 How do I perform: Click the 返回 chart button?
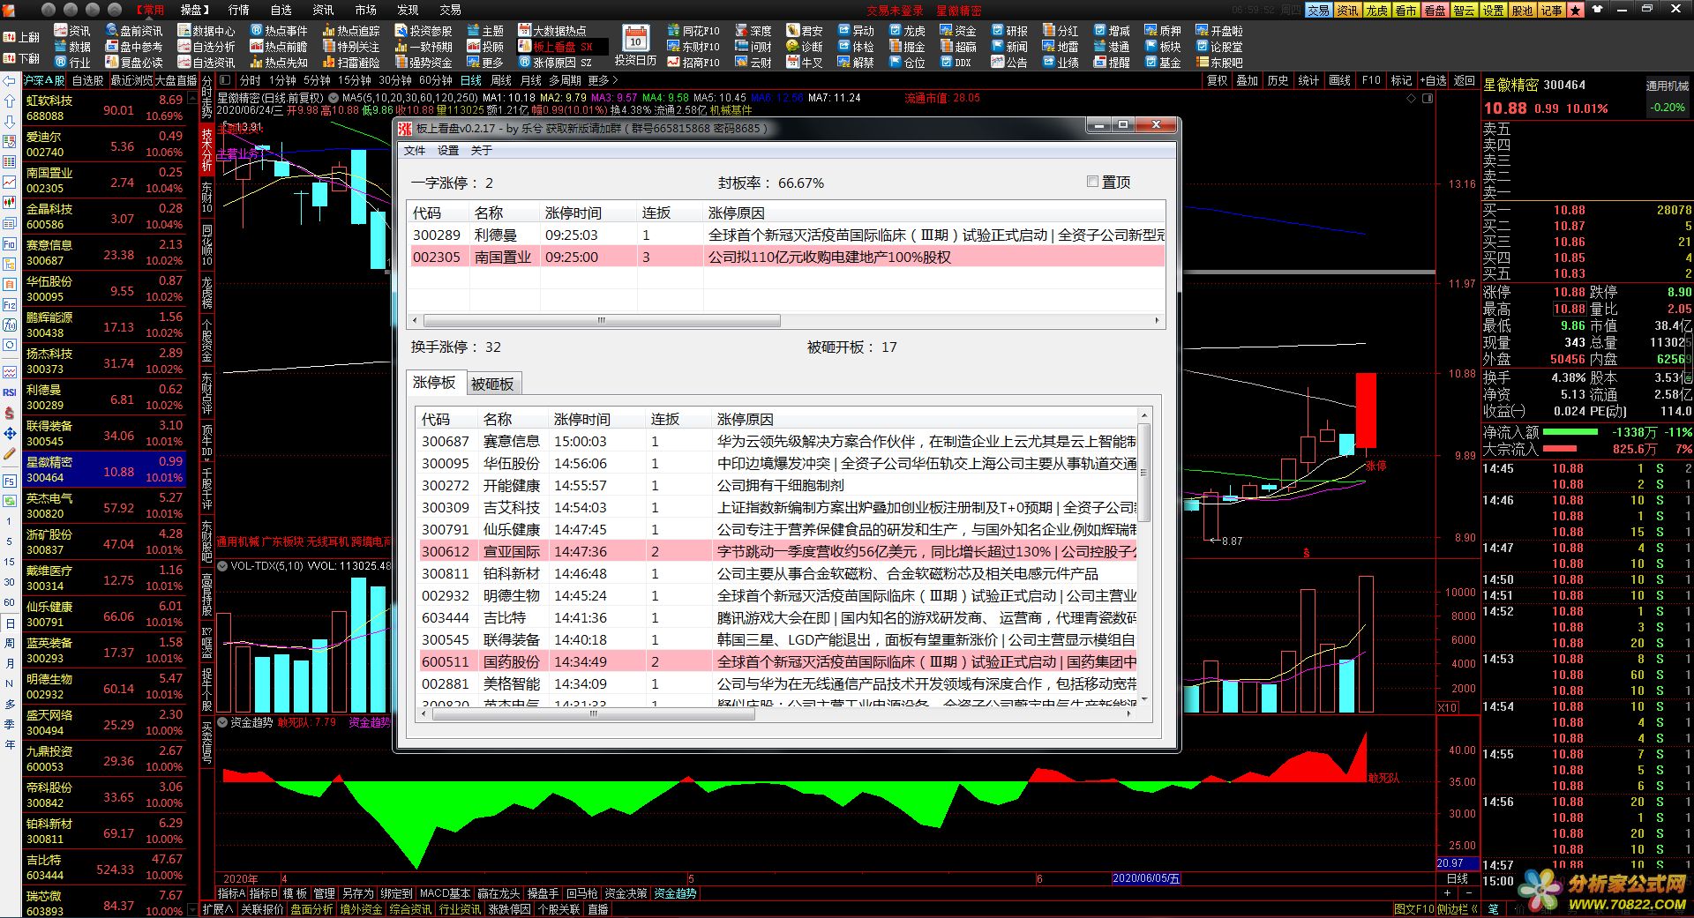point(1464,80)
